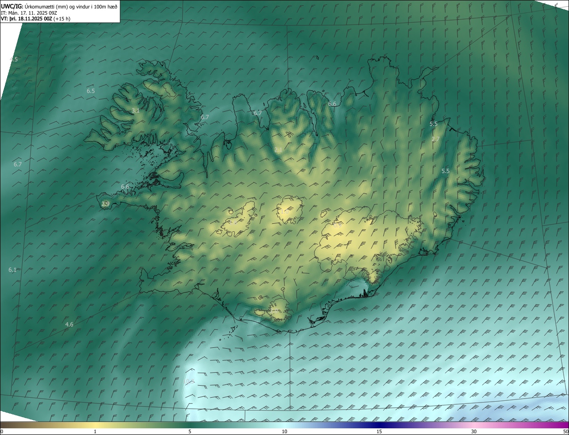
Task: Click the 6.5 value label on the map
Action: (x=91, y=91)
